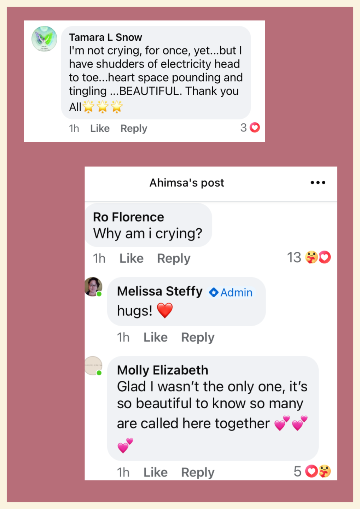Image resolution: width=360 pixels, height=509 pixels.
Task: Open Ro Florence's profile name link
Action: 128,217
